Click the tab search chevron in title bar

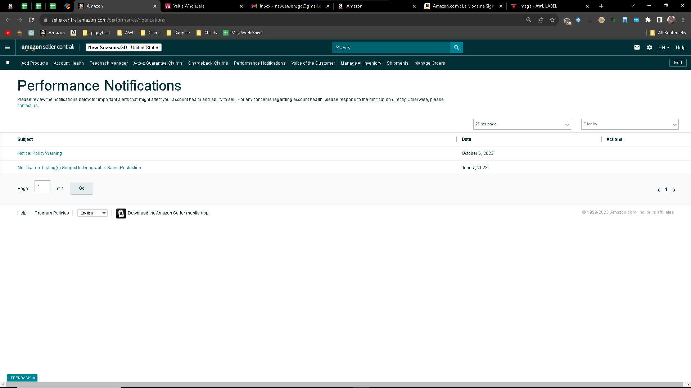(633, 6)
